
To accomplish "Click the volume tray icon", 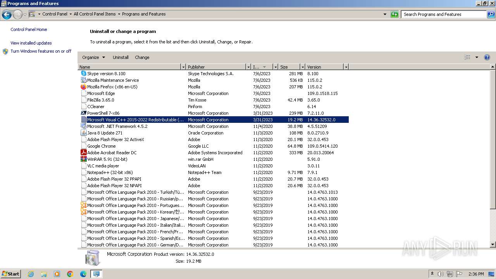I will tap(441, 274).
